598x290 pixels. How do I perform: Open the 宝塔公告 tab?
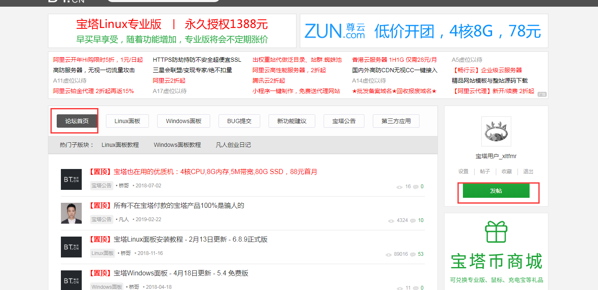click(x=344, y=121)
